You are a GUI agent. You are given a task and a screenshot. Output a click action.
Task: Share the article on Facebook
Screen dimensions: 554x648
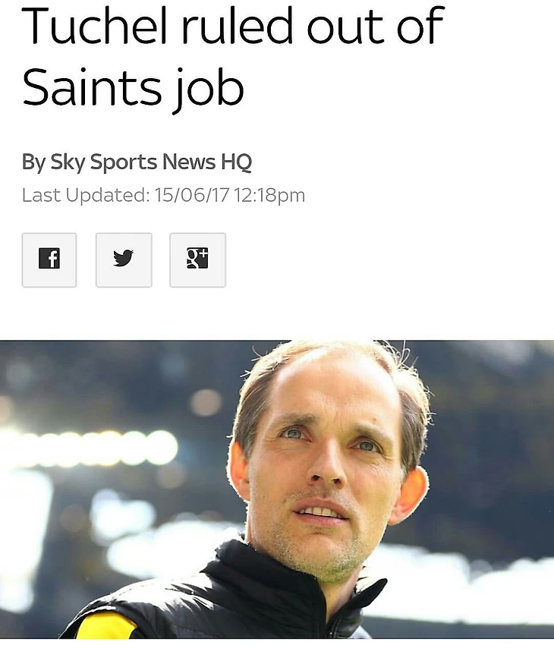[x=49, y=260]
